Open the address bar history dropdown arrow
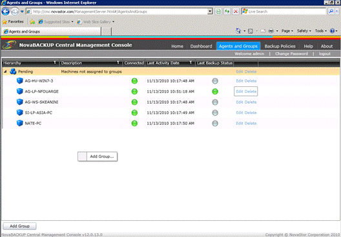The height and width of the screenshot is (237, 341). click(210, 12)
